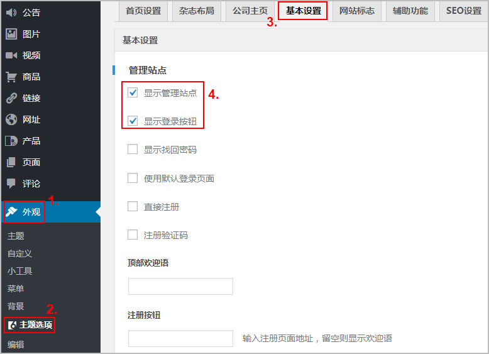Open the 主题 submenu link
Screen dimensions: 489x354
click(x=16, y=236)
